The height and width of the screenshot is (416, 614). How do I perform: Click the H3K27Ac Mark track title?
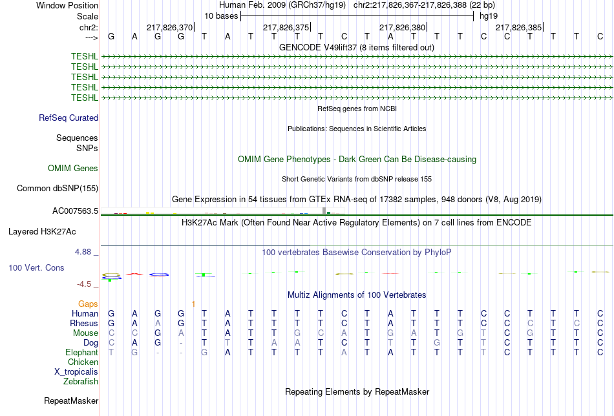tap(357, 223)
